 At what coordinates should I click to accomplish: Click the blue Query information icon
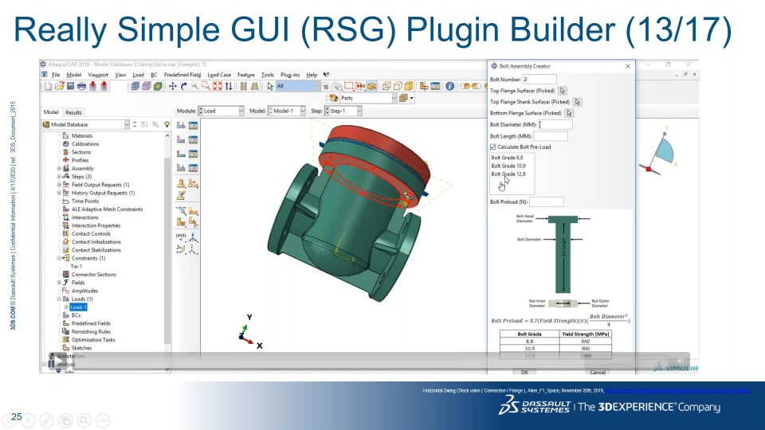(x=449, y=86)
